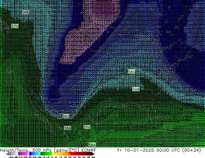Pick the light pink legend swatch above -30
Viewport: 205px width, 158px height.
pyautogui.click(x=28, y=154)
